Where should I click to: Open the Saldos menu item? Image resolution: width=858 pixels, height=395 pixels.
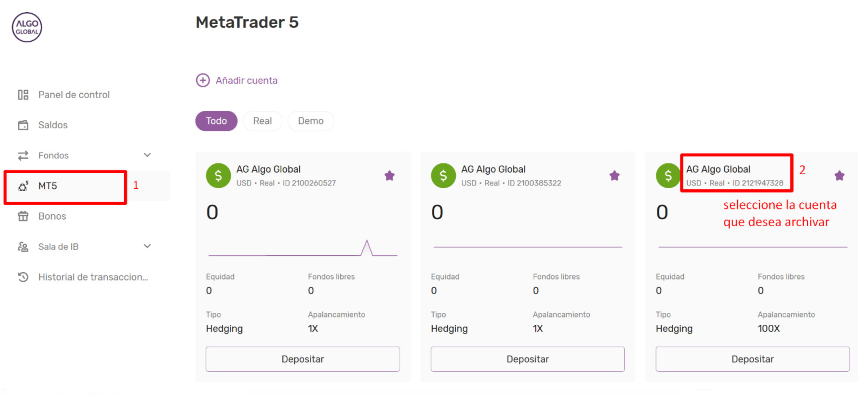pos(53,125)
